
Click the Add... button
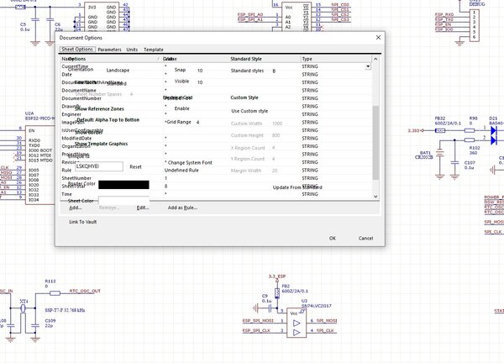pos(76,208)
